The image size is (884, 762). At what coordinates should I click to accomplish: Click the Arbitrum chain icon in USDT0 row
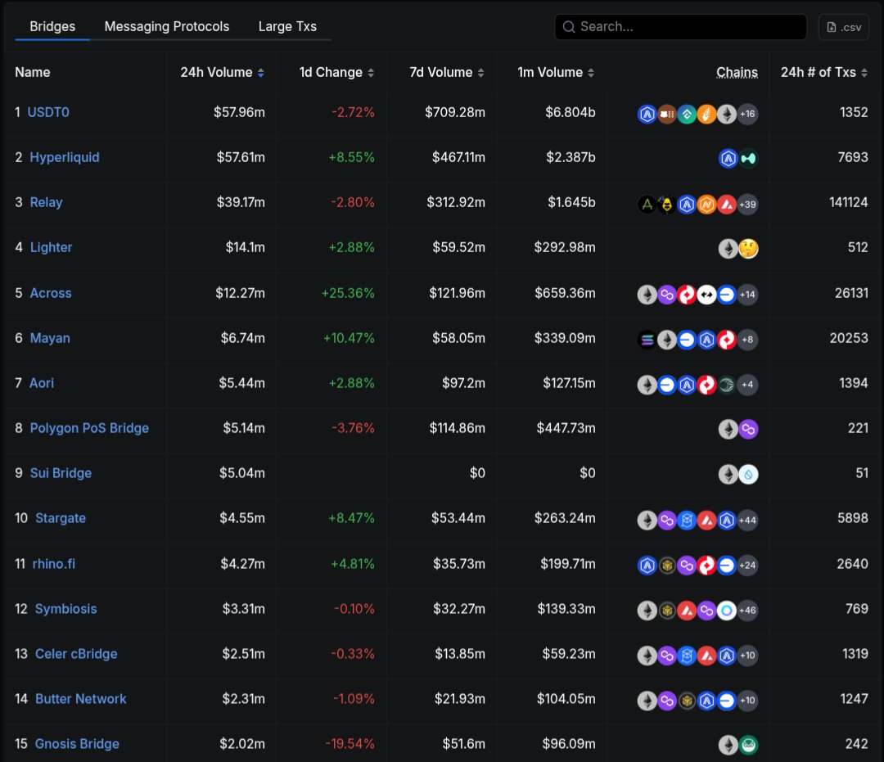(x=647, y=114)
